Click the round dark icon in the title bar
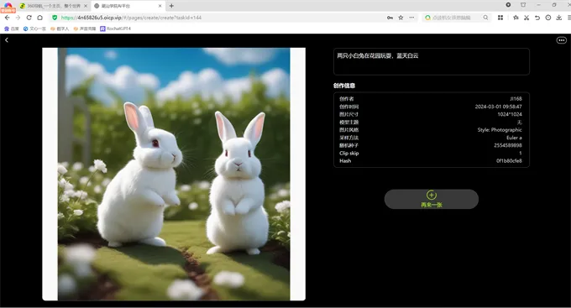Screen dimensions: 571x308 coord(508,5)
